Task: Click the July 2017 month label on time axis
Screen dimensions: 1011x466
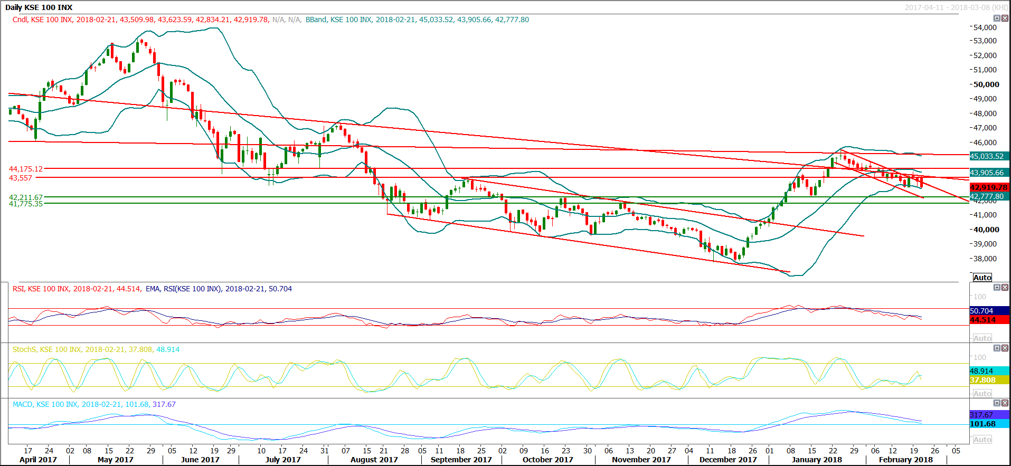Action: (x=283, y=460)
